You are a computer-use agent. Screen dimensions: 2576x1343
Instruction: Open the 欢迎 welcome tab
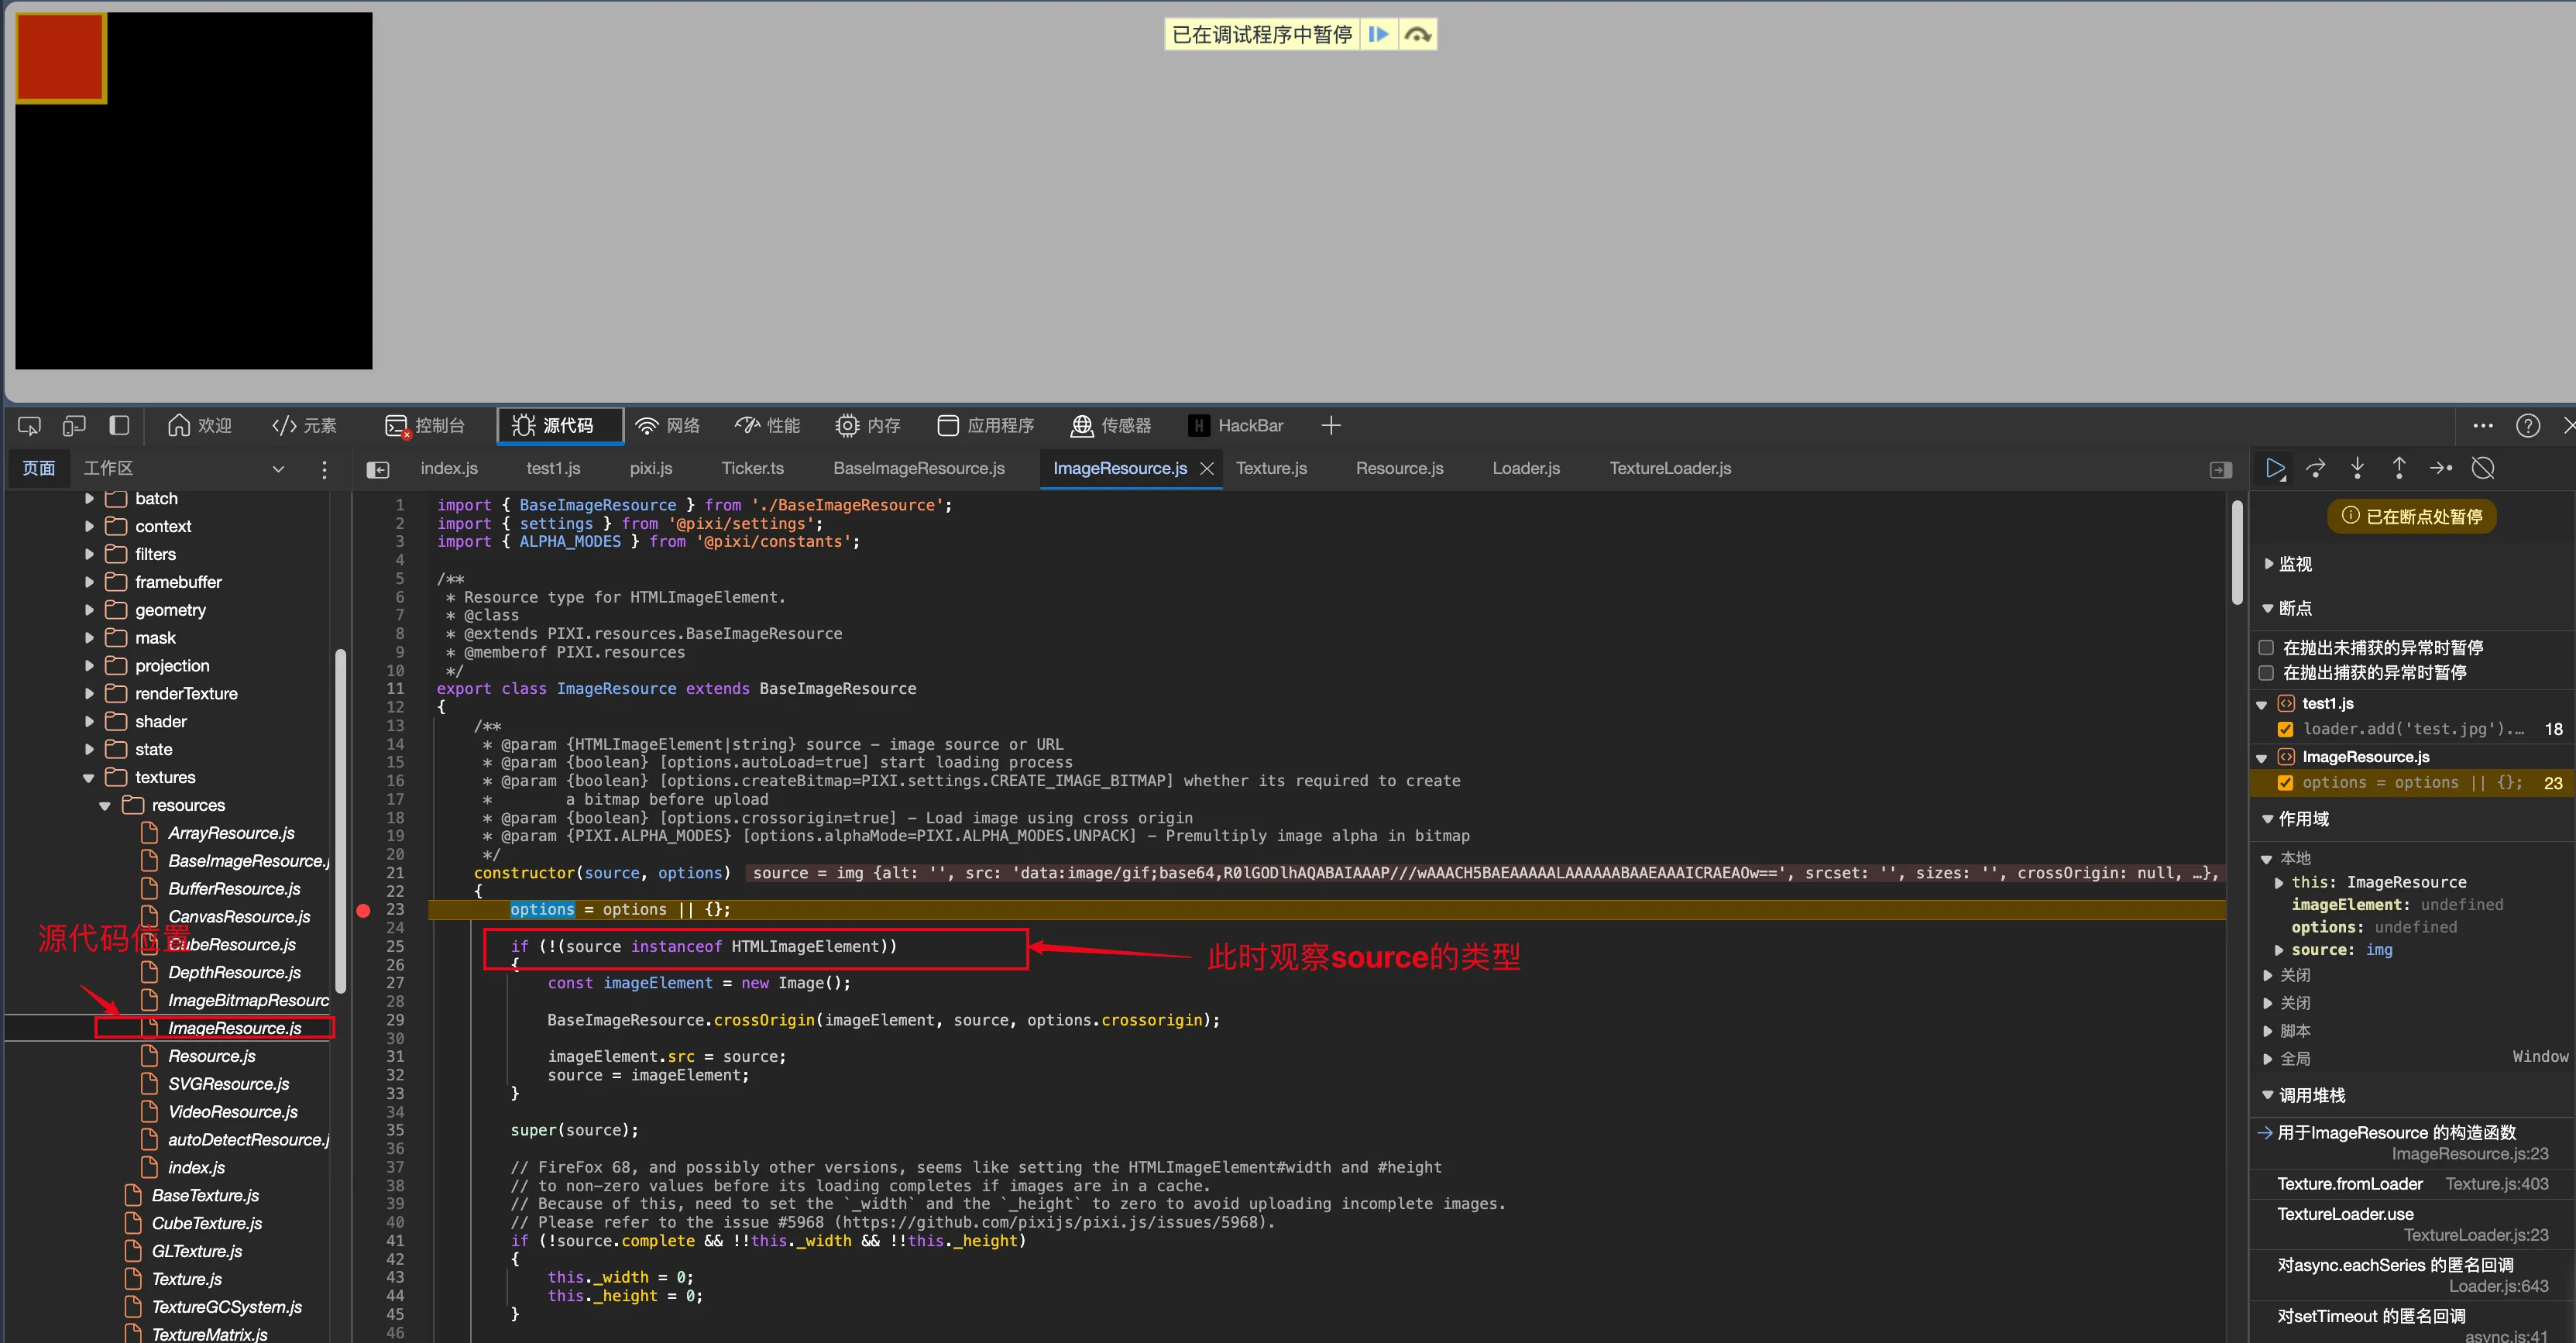pos(200,426)
